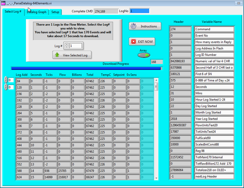Viewport: 244px width, 188px height.
Task: Click the gear icon on Instructions button
Action: pyautogui.click(x=133, y=26)
